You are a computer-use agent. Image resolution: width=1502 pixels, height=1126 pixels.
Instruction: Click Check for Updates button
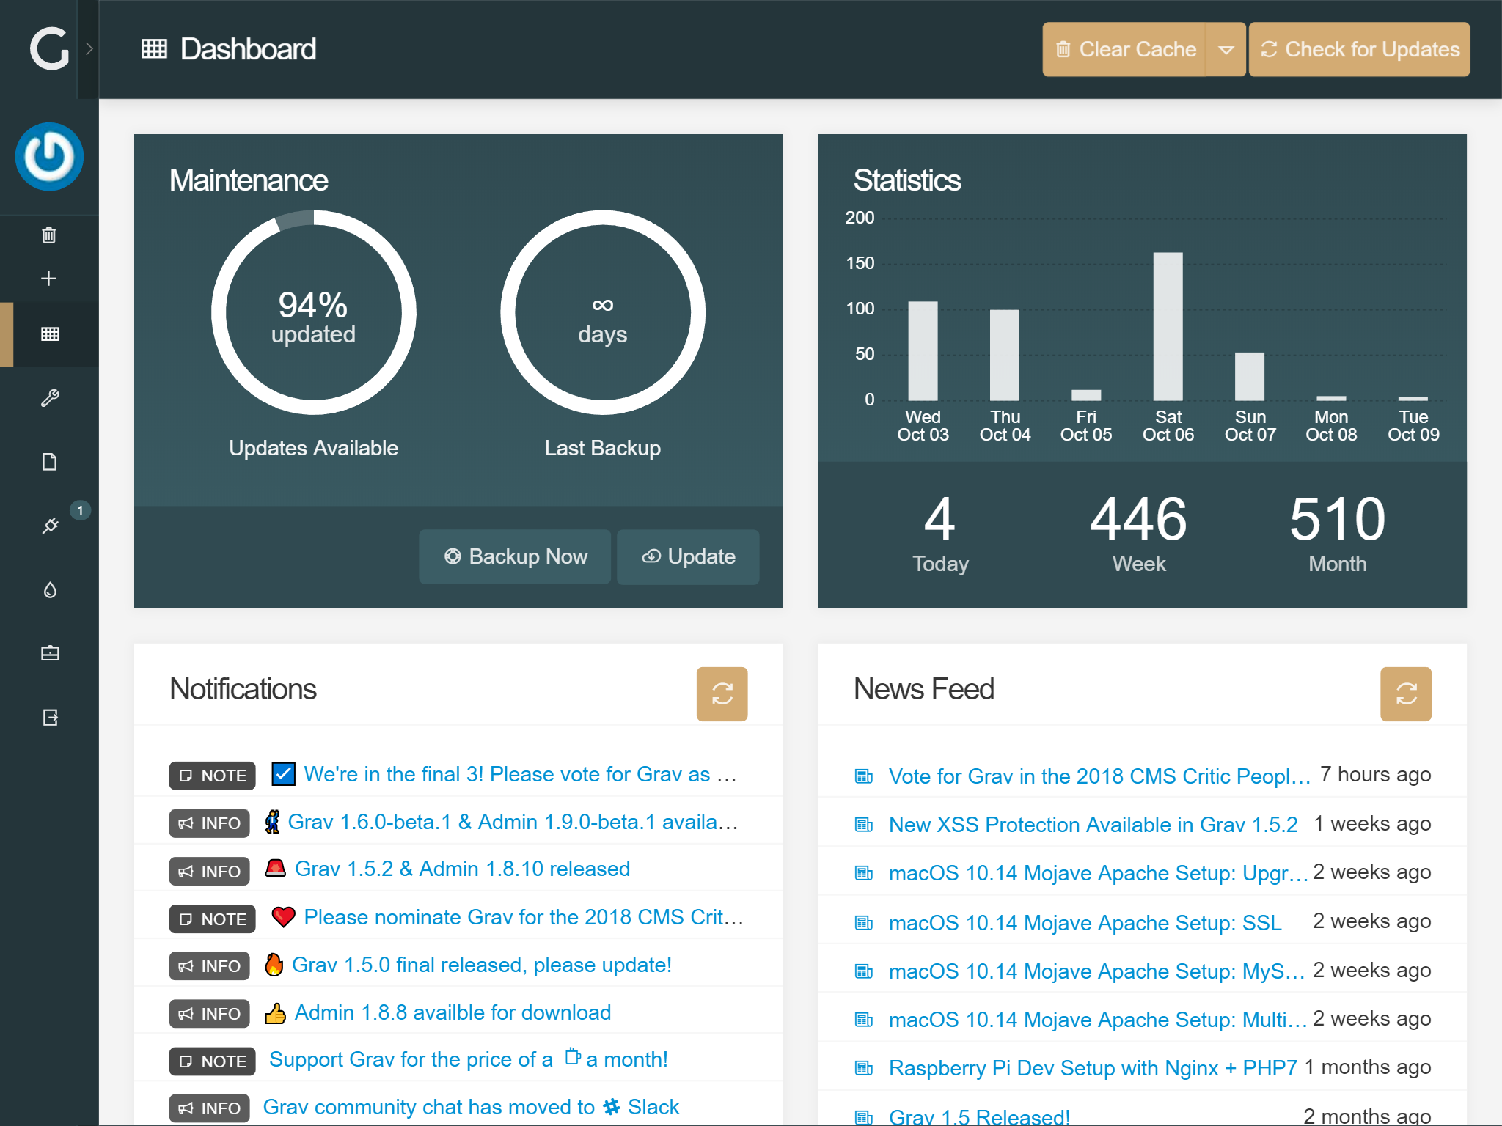1359,50
